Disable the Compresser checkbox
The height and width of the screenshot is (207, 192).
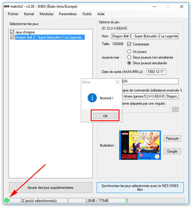[129, 44]
